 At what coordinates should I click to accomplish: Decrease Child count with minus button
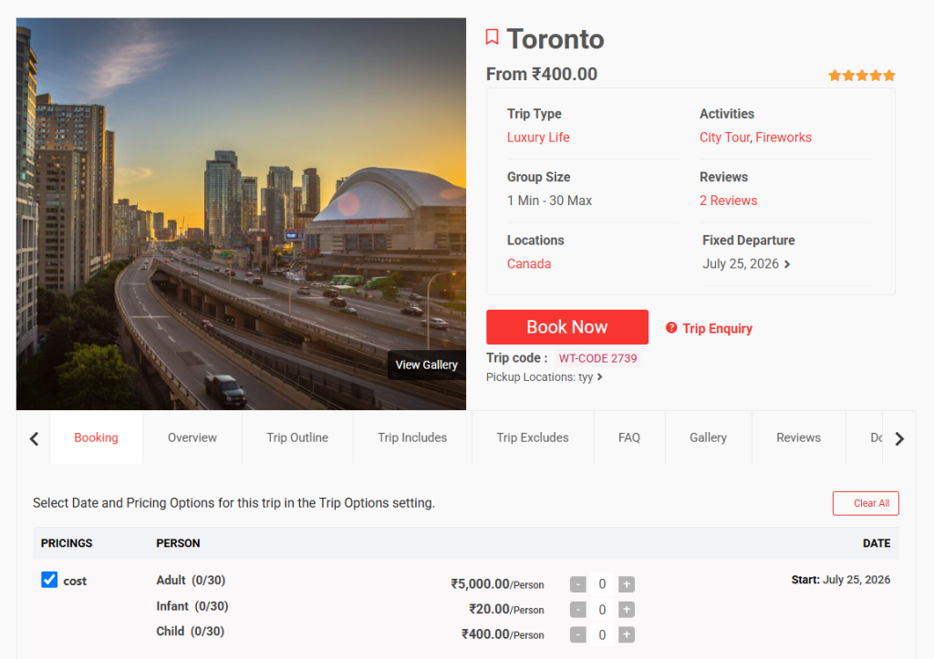(577, 635)
